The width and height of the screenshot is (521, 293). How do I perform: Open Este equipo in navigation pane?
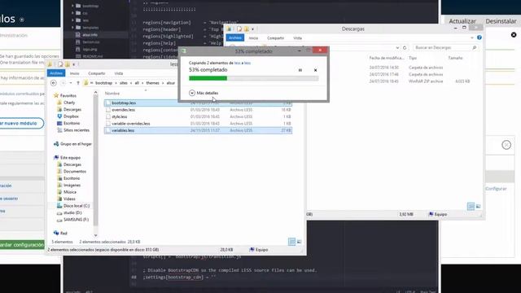(67, 157)
